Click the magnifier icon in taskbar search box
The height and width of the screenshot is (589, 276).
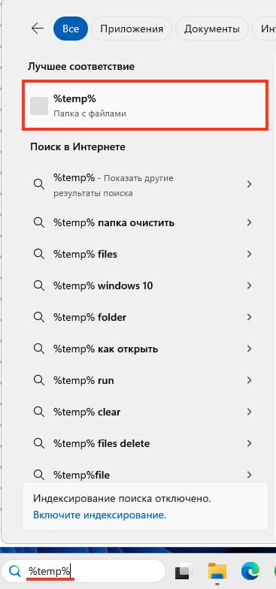(x=15, y=571)
